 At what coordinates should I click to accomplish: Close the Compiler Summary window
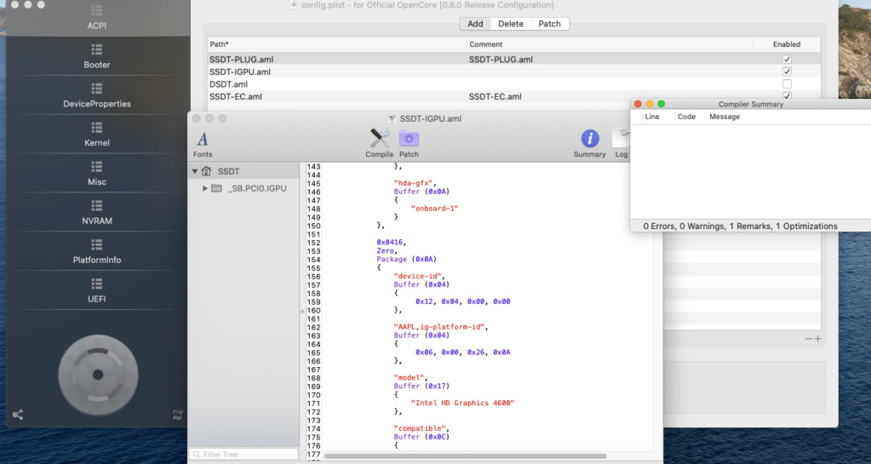(x=638, y=104)
